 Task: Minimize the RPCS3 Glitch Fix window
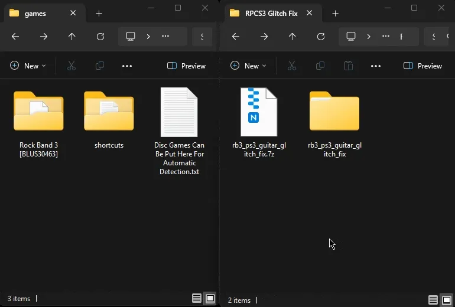click(x=388, y=8)
